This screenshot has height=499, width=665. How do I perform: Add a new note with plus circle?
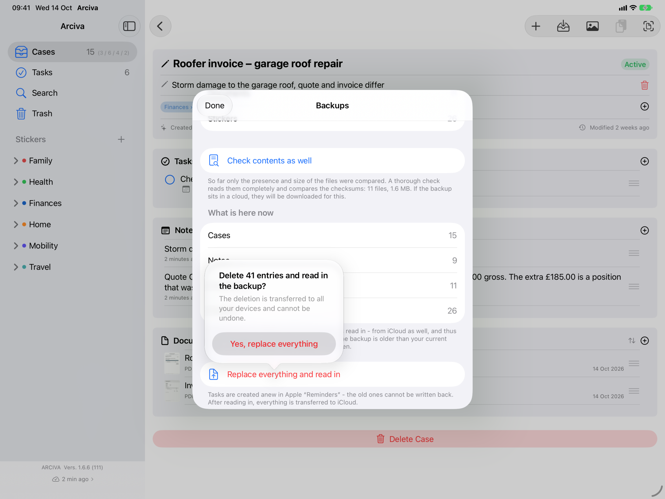(x=644, y=231)
